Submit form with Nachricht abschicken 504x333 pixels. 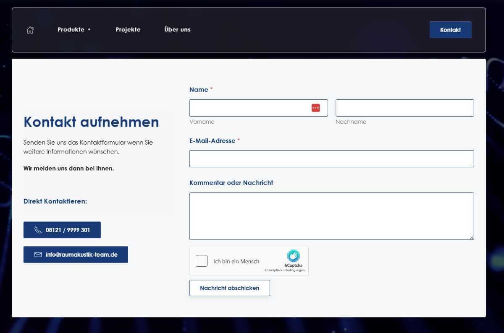click(x=229, y=288)
